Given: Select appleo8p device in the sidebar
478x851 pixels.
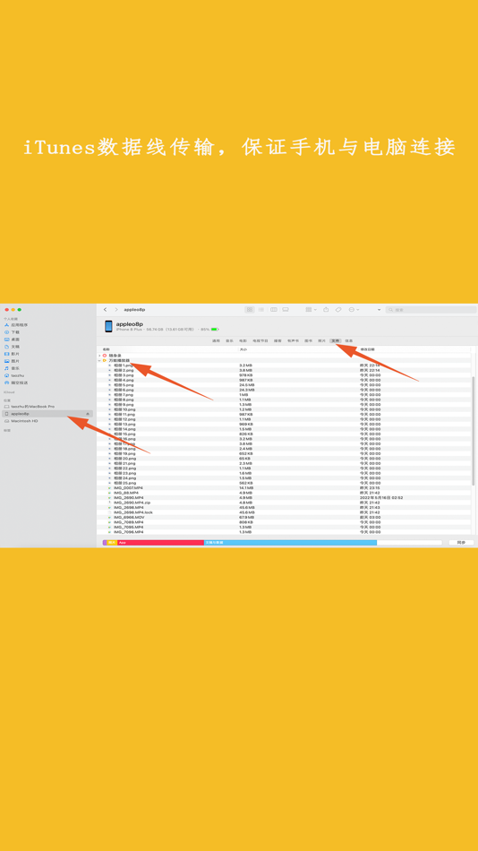Looking at the screenshot, I should [x=47, y=414].
